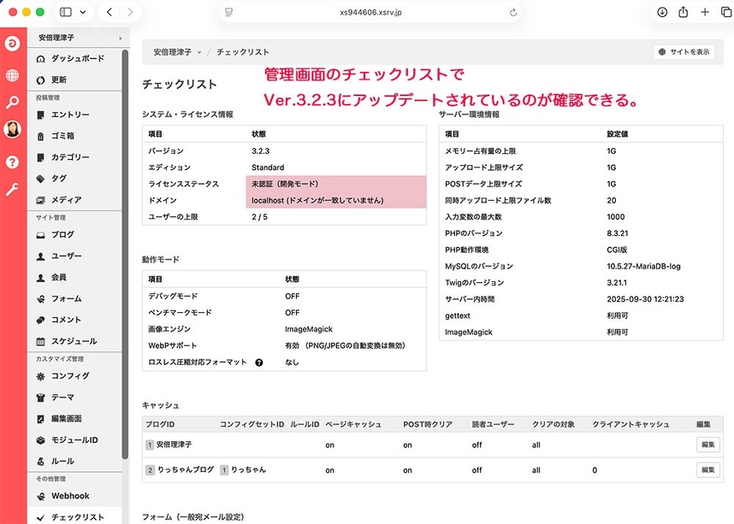Viewport: 734px width, 524px height.
Task: Click the help icon beside ロスレス圧縮対応フォーマット
Action: coord(258,362)
